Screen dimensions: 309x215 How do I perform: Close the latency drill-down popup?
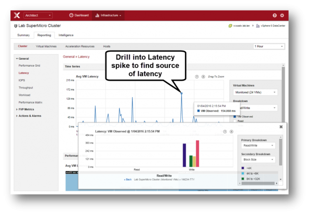pos(281,127)
